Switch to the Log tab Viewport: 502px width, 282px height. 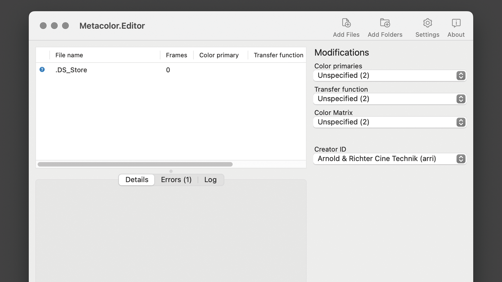pos(210,180)
